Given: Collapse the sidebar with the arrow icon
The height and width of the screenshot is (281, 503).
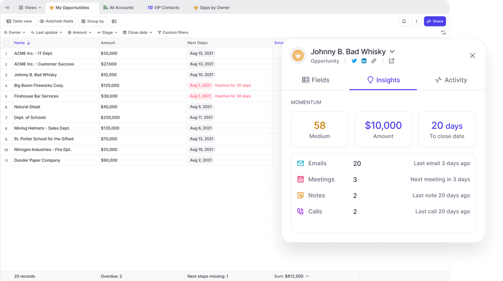Looking at the screenshot, I should click(x=7, y=7).
